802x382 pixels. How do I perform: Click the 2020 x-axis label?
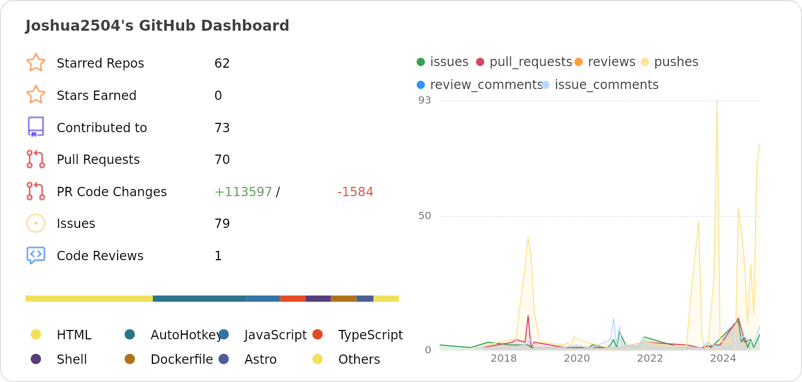click(577, 358)
